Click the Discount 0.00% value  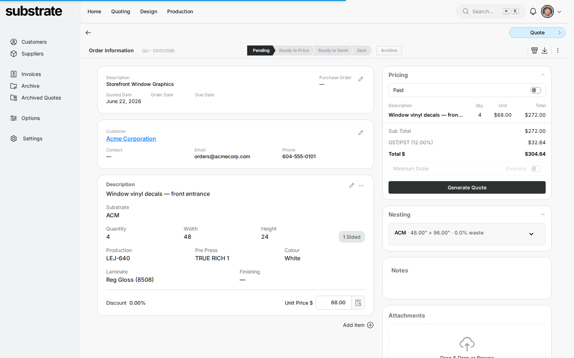(137, 303)
